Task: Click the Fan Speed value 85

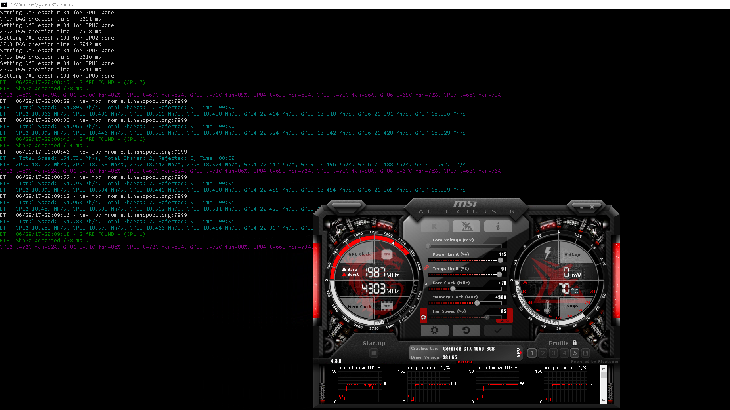Action: (503, 311)
